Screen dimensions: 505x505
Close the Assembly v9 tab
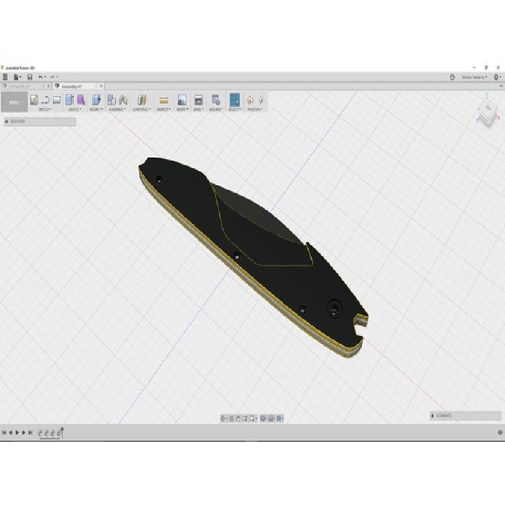(x=101, y=86)
